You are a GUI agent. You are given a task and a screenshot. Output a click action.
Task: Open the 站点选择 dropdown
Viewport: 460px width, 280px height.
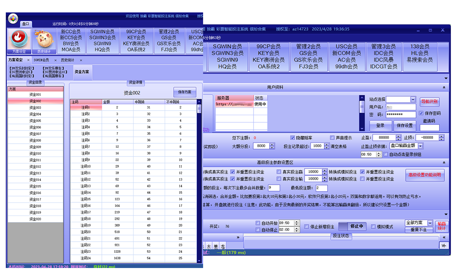pos(413,100)
